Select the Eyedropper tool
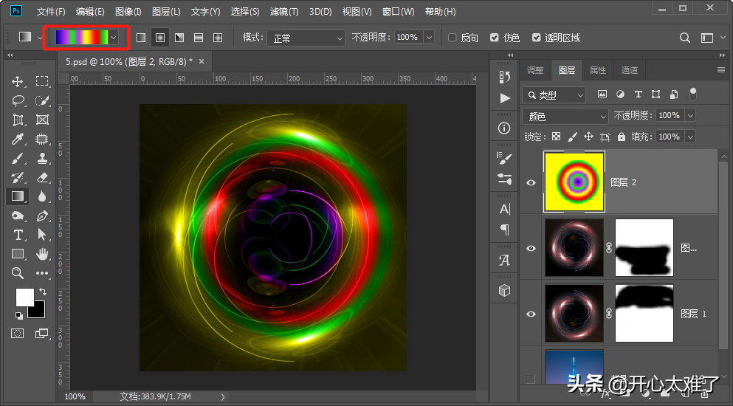This screenshot has height=406, width=733. click(x=18, y=139)
